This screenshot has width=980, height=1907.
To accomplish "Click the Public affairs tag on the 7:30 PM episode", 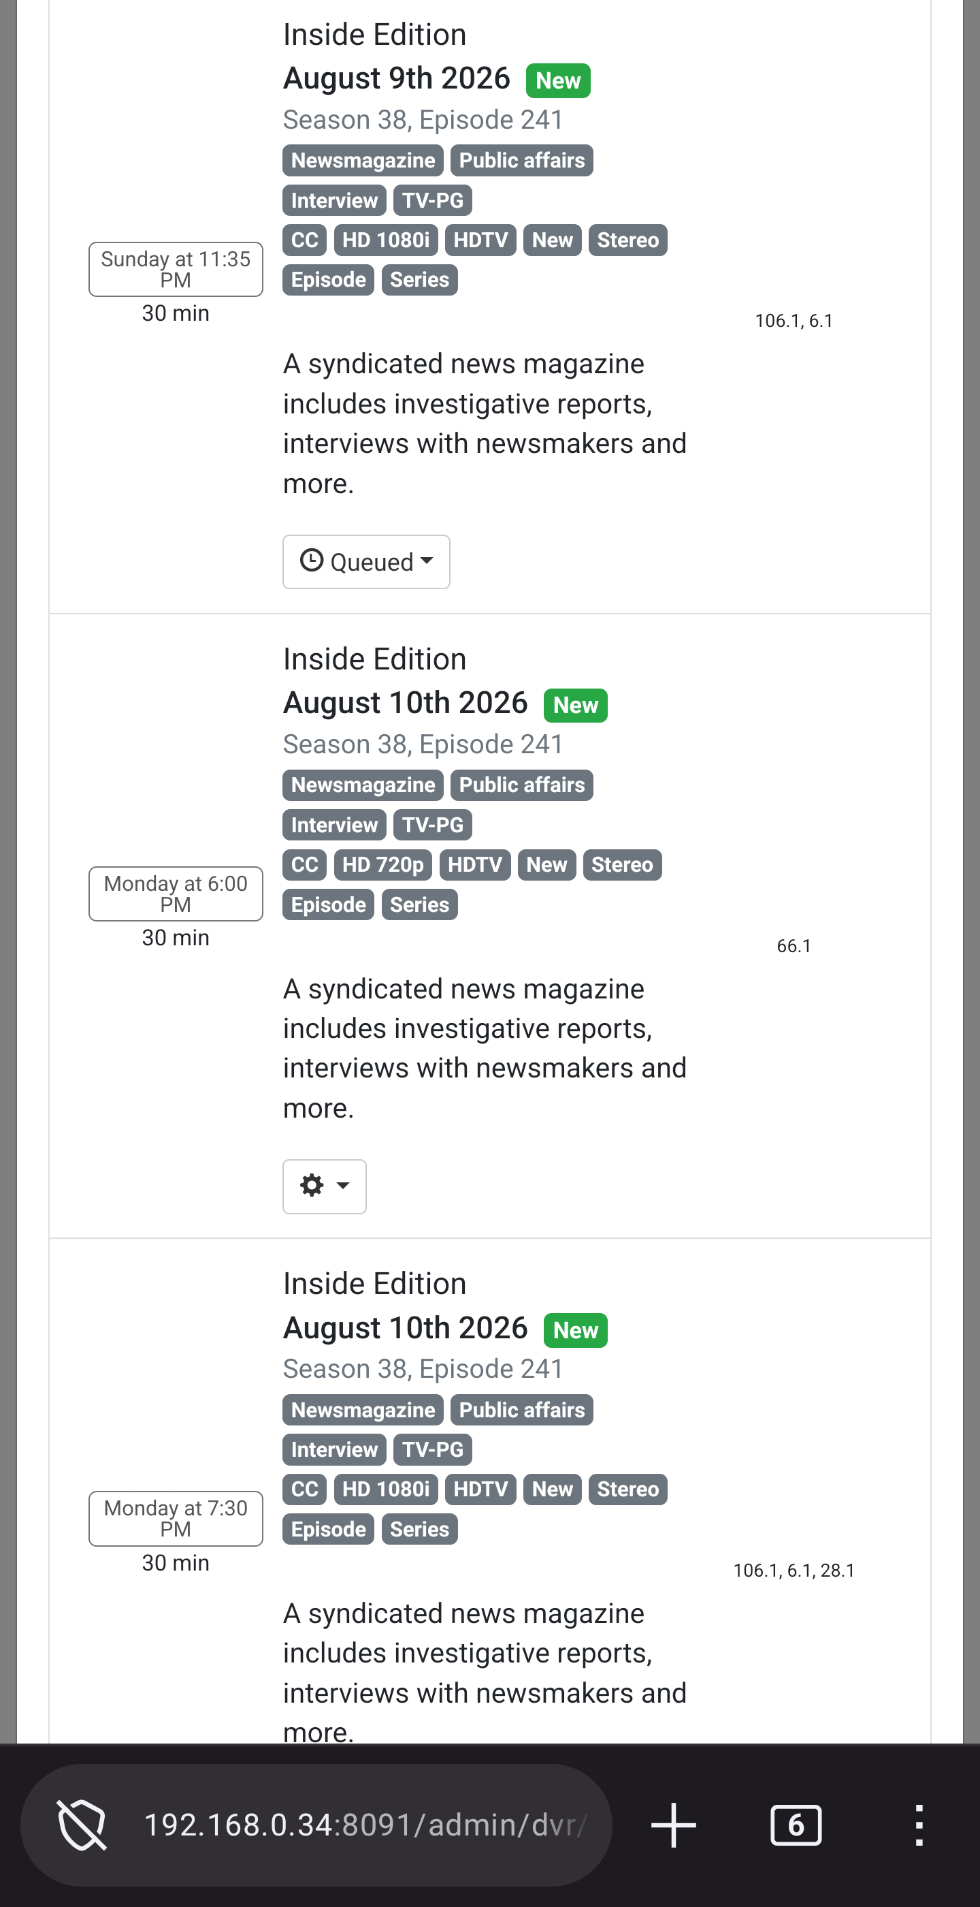I will [x=521, y=1410].
